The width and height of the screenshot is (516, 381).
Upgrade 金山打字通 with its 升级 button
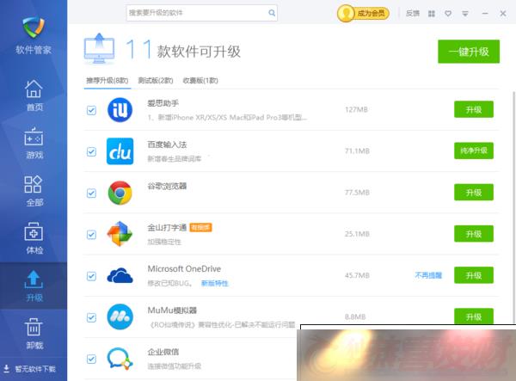(474, 234)
